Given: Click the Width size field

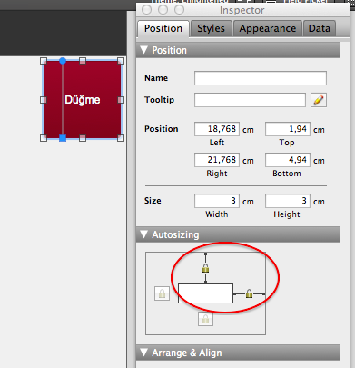Looking at the screenshot, I should click(217, 201).
